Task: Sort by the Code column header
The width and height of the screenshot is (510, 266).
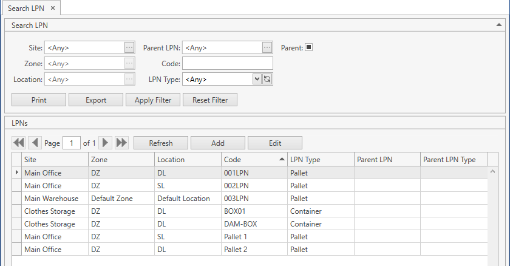Action: pyautogui.click(x=252, y=160)
